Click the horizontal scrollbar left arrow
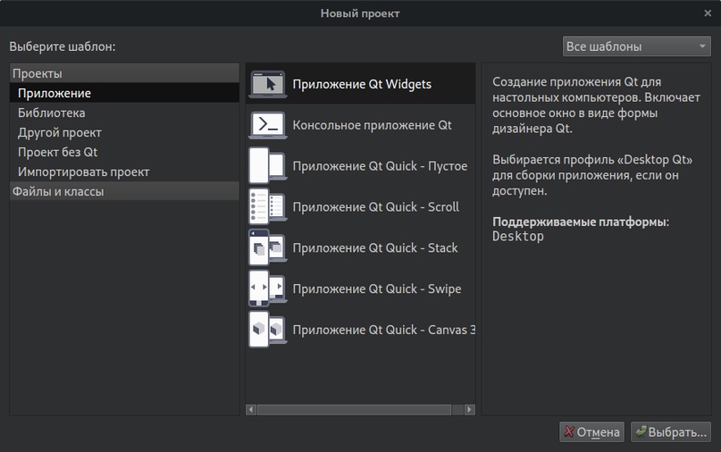Image resolution: width=721 pixels, height=452 pixels. 251,410
